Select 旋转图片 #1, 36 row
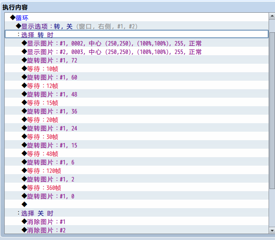Viewport: 275px width, 240px height. (x=137, y=111)
